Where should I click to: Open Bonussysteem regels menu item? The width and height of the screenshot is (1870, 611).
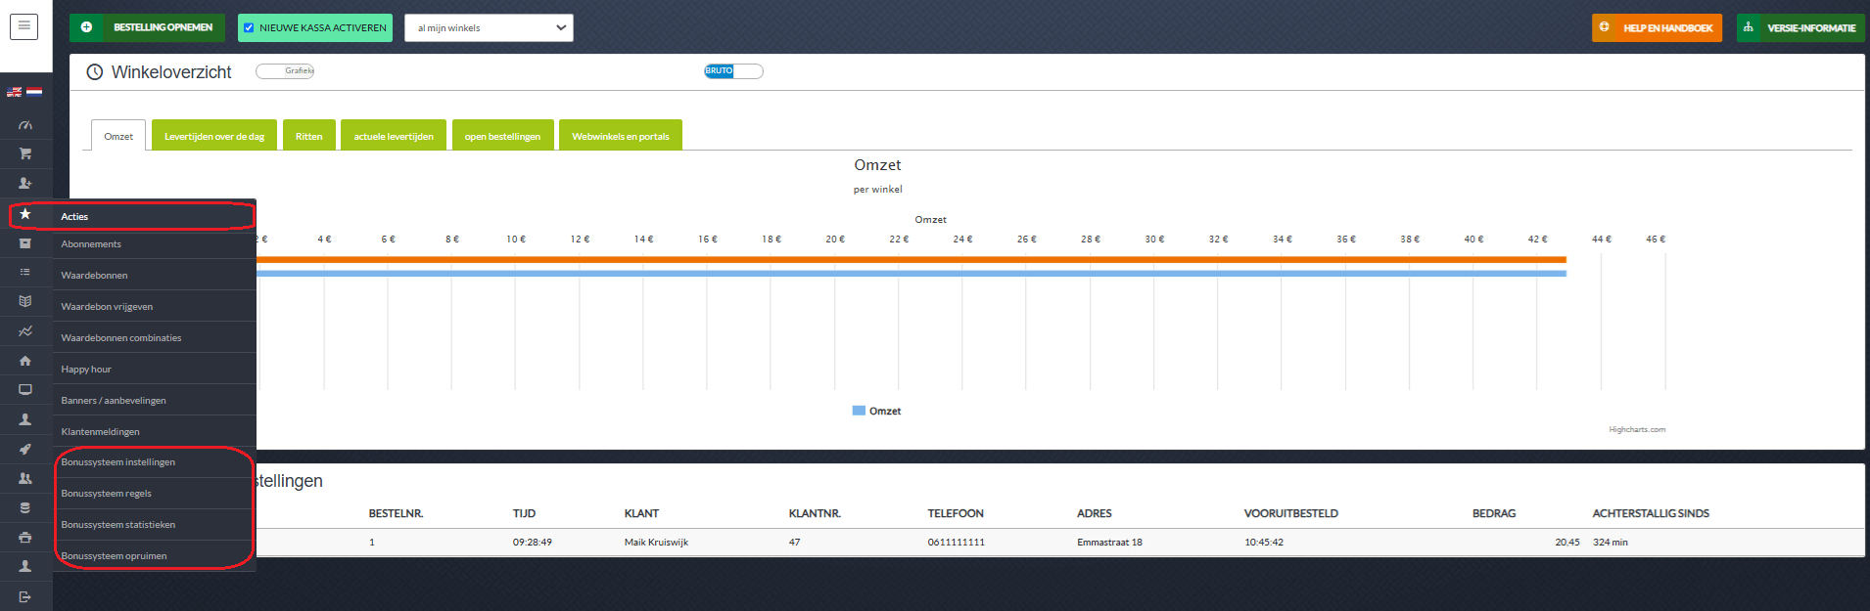(155, 494)
